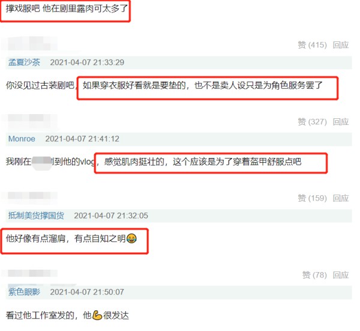
Task: Click 回应 next to 赞 (78)
Action: point(341,275)
